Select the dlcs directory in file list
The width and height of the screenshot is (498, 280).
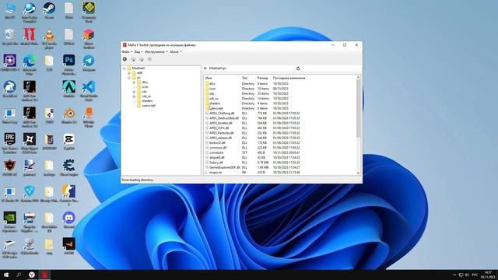point(212,84)
